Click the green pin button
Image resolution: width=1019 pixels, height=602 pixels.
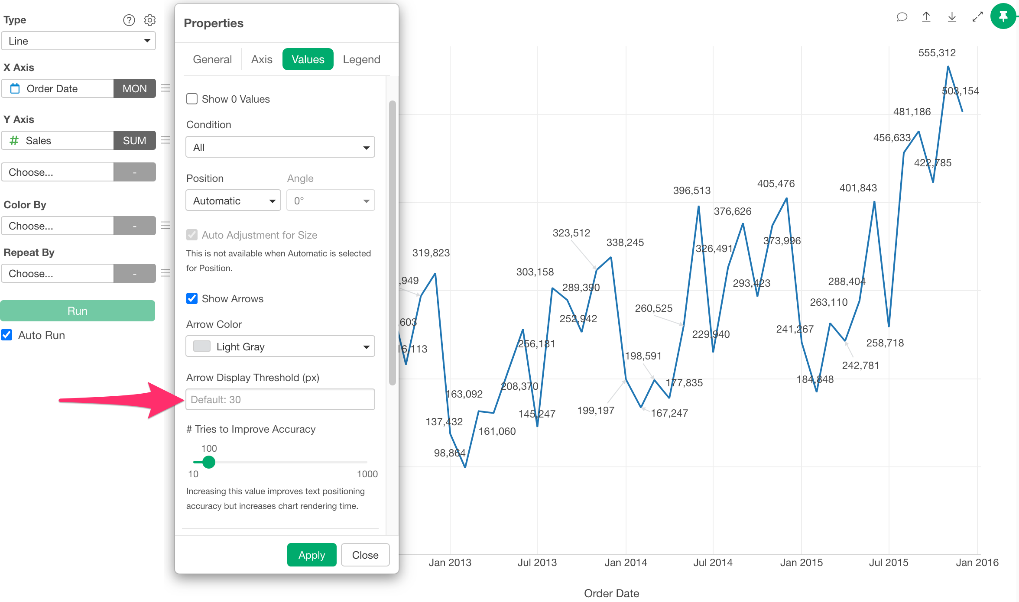pos(1003,16)
